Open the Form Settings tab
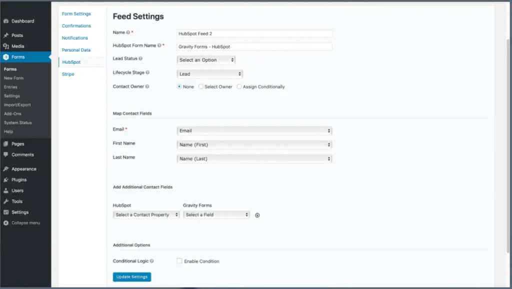This screenshot has width=512, height=289. click(x=76, y=13)
